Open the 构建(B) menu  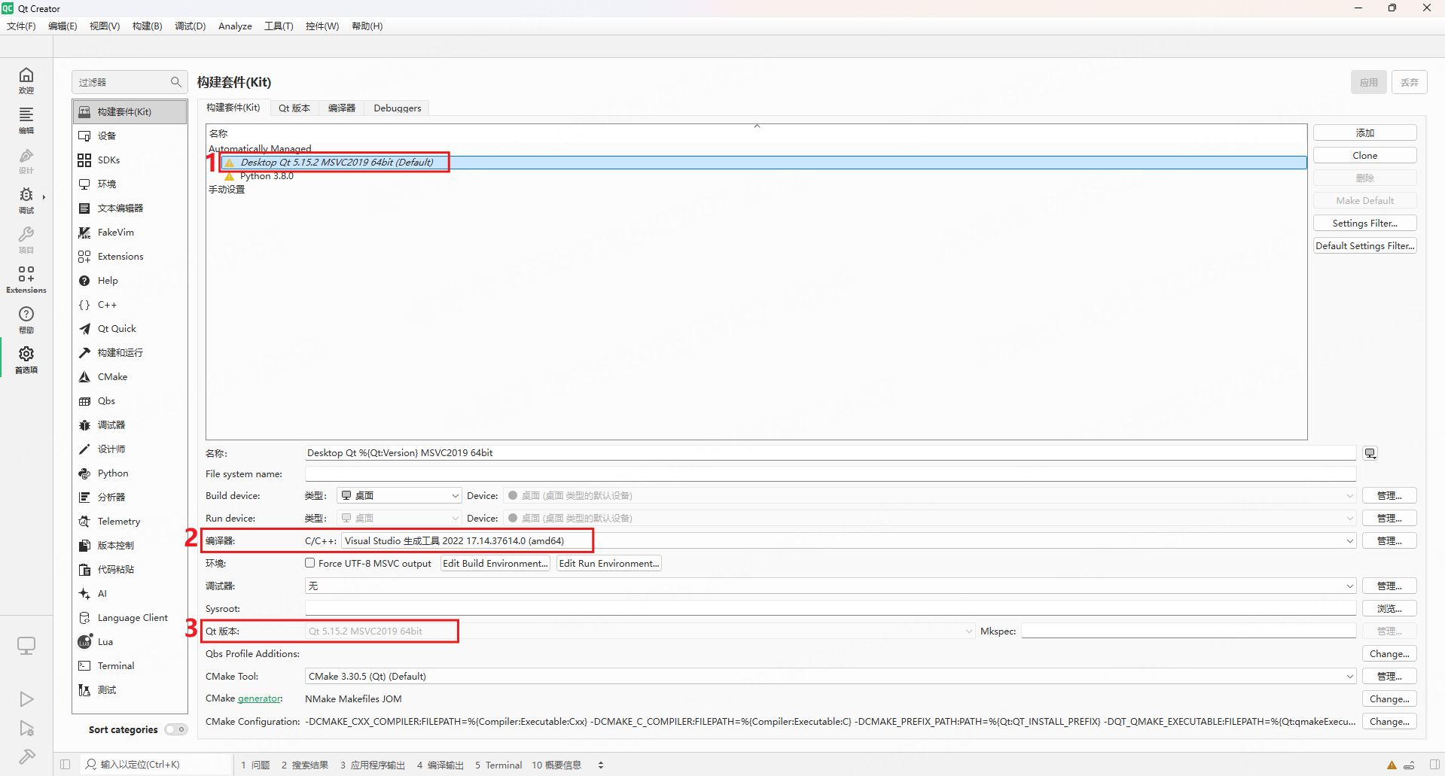[x=148, y=26]
